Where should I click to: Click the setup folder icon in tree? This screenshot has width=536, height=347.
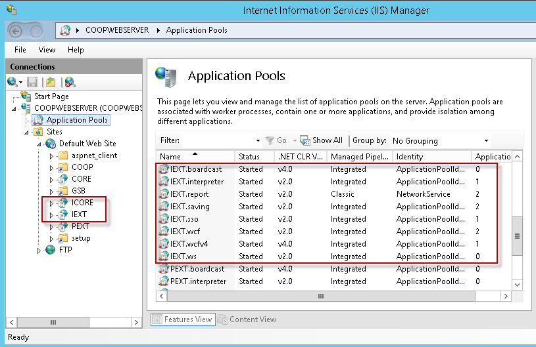pos(63,238)
